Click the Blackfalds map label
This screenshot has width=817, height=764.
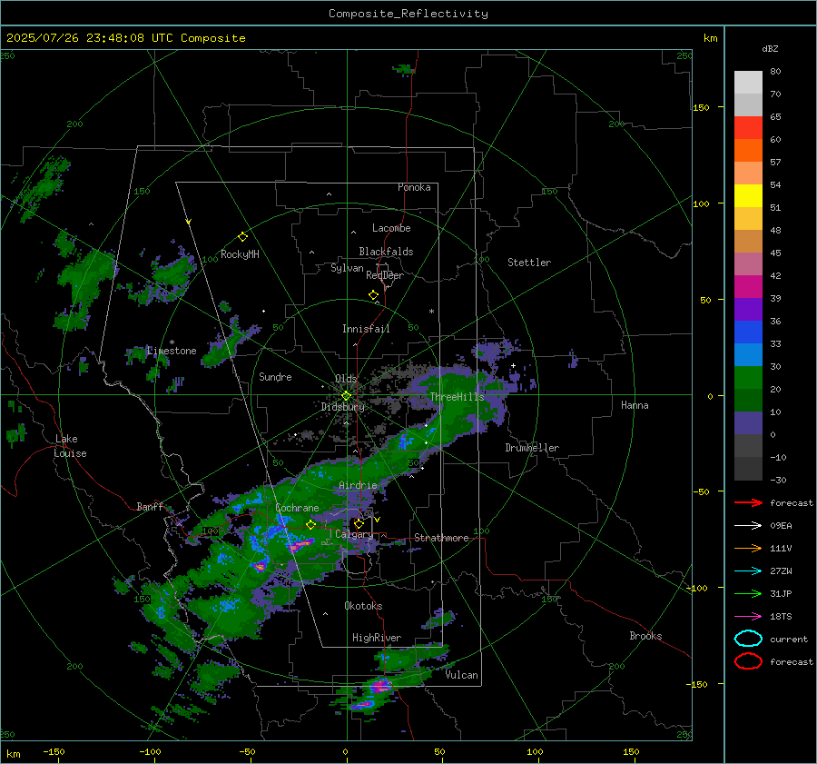click(x=386, y=252)
